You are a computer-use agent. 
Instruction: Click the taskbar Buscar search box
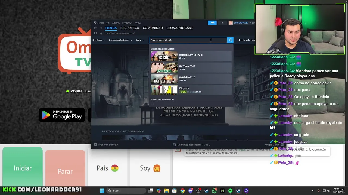(x=126, y=191)
